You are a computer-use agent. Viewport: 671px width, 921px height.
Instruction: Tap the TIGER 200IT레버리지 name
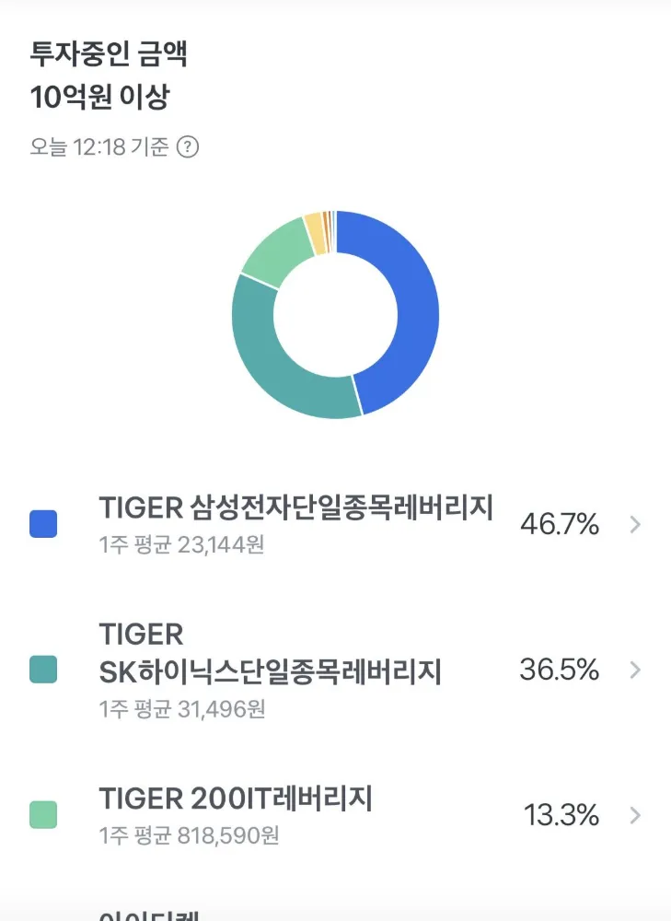[236, 799]
